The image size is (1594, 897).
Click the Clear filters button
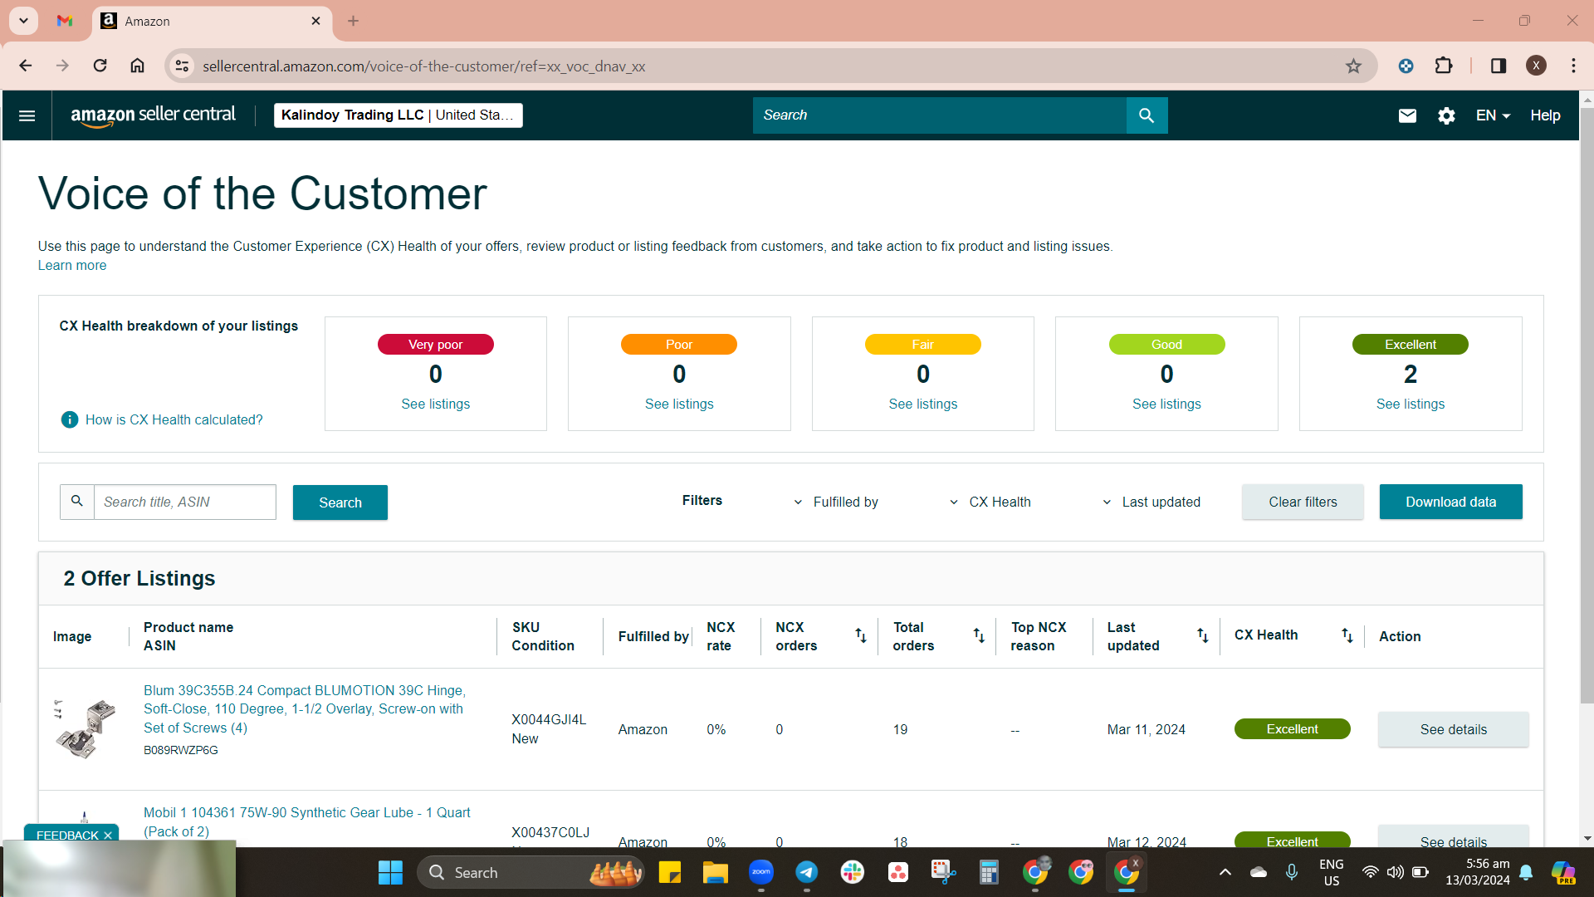[x=1303, y=502]
